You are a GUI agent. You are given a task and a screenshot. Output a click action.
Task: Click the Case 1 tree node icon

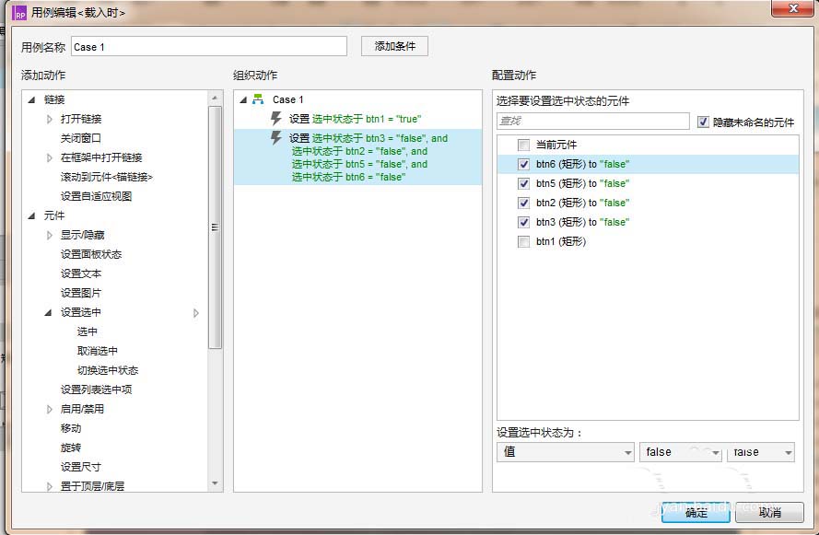click(258, 99)
